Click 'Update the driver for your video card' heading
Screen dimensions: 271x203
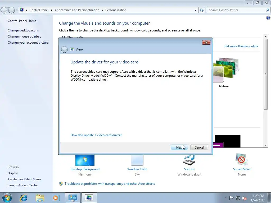point(104,62)
